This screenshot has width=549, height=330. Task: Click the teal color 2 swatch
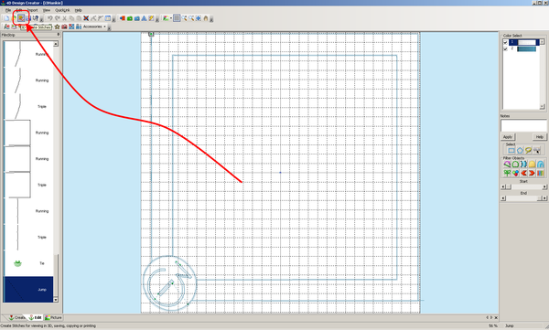pos(527,49)
